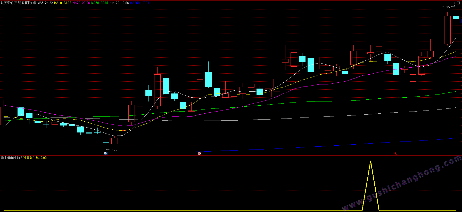Image resolution: width=462 pixels, height=212 pixels.
Task: Click the blue 财 event marker
Action: coord(106,154)
